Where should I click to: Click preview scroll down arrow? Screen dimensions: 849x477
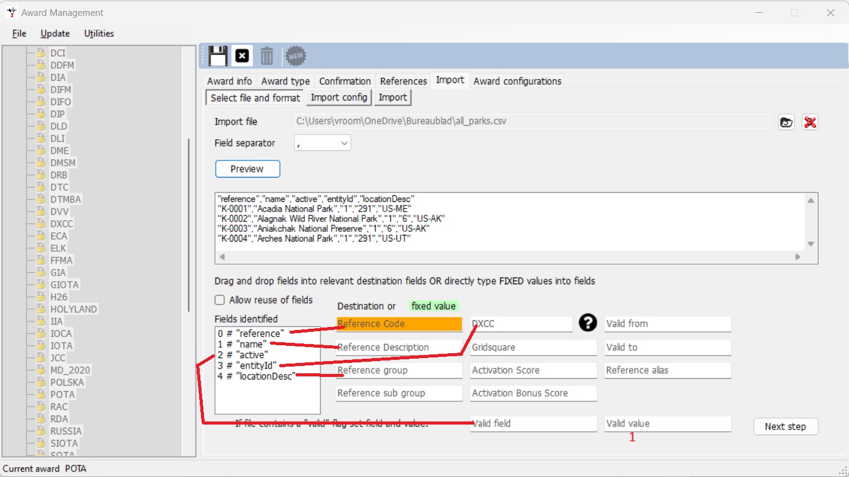click(x=811, y=244)
